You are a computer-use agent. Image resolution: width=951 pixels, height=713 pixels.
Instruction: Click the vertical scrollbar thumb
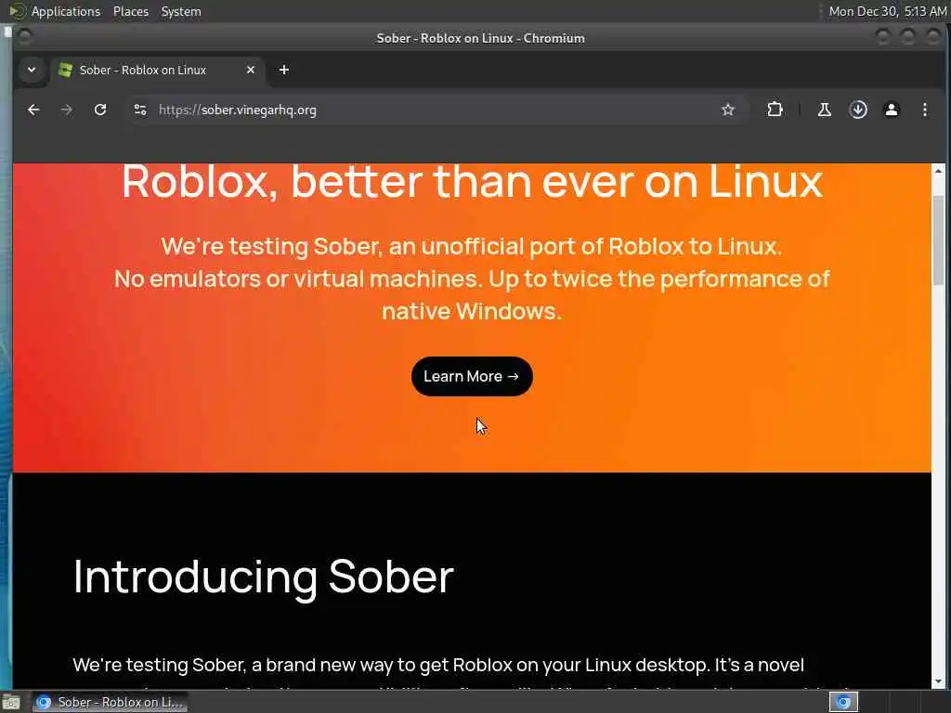(938, 240)
